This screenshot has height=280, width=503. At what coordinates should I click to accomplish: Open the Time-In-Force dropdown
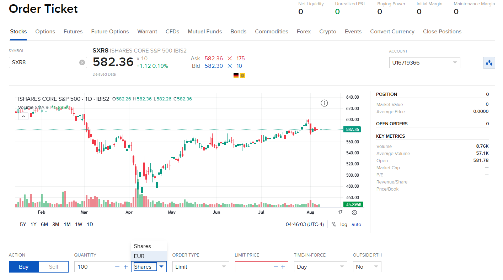pos(320,267)
